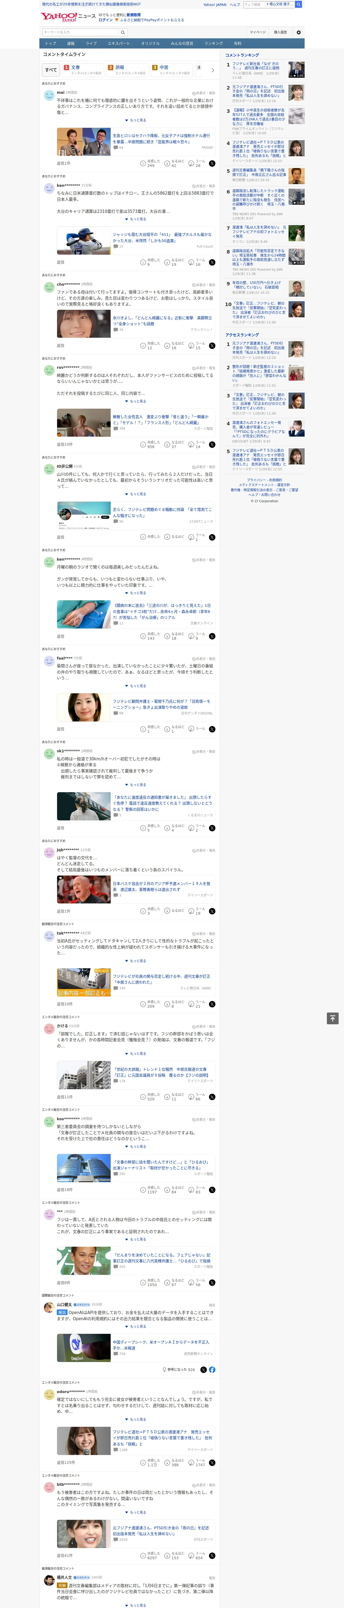Image resolution: width=344 pixels, height=1608 pixels.
Task: Click うーん icon with count 28
Action: pyautogui.click(x=192, y=163)
